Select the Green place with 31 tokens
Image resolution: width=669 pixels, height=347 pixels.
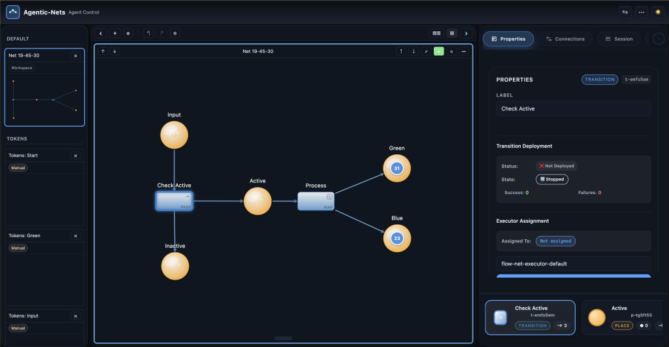[397, 169]
